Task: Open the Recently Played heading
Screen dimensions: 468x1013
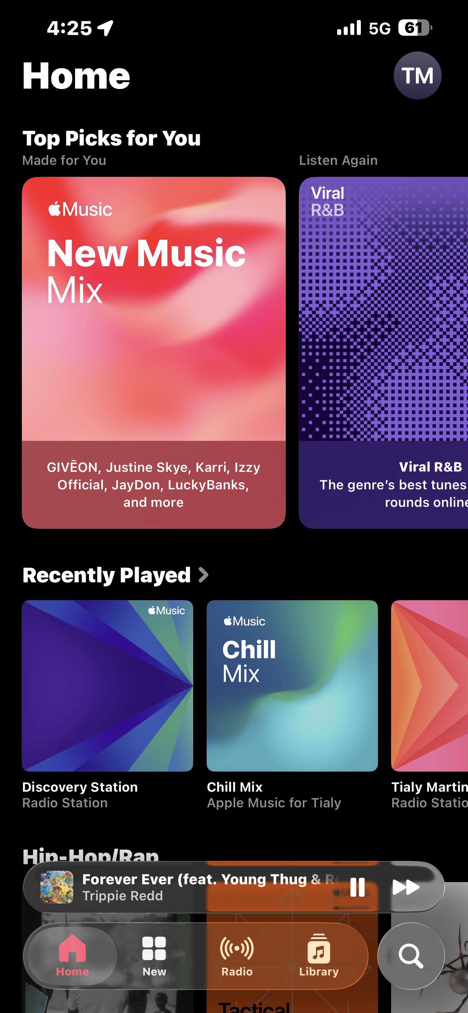Action: pyautogui.click(x=106, y=575)
